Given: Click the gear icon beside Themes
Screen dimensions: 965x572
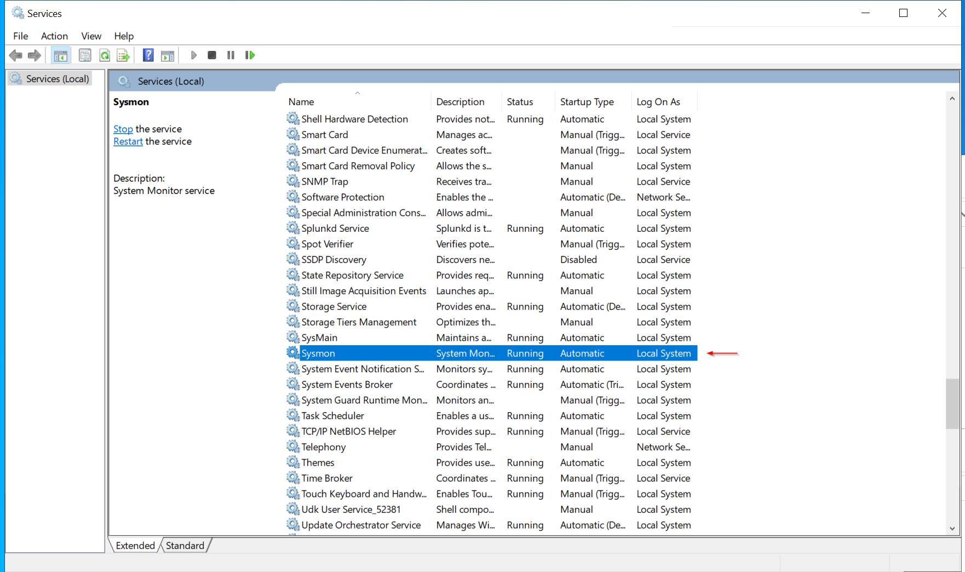Looking at the screenshot, I should tap(294, 462).
